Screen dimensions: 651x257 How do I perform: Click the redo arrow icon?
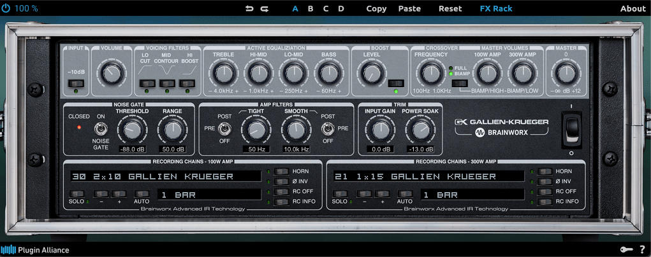[265, 8]
